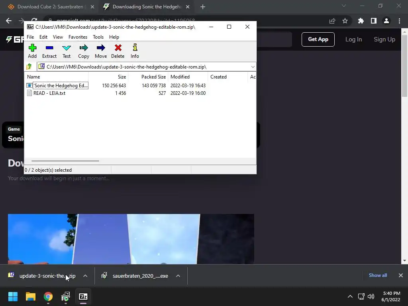Click the game screenshot thumbnail on the page

pos(131,239)
